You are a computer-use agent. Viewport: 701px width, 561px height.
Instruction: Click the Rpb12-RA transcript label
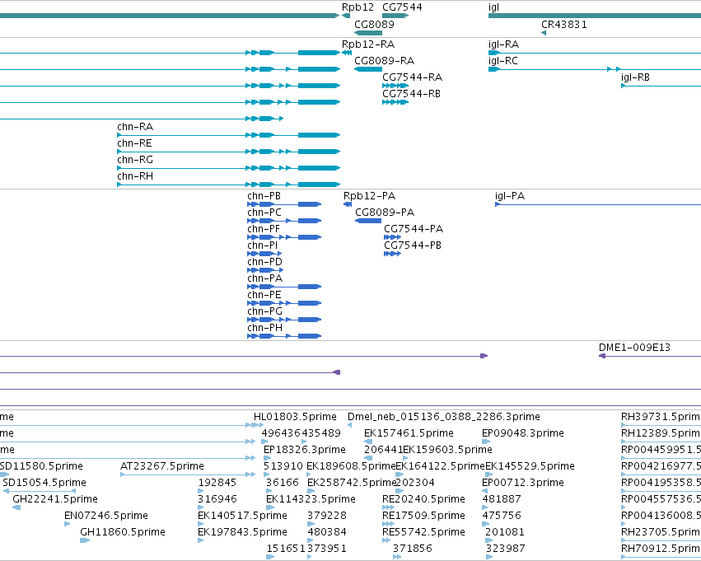[x=368, y=44]
